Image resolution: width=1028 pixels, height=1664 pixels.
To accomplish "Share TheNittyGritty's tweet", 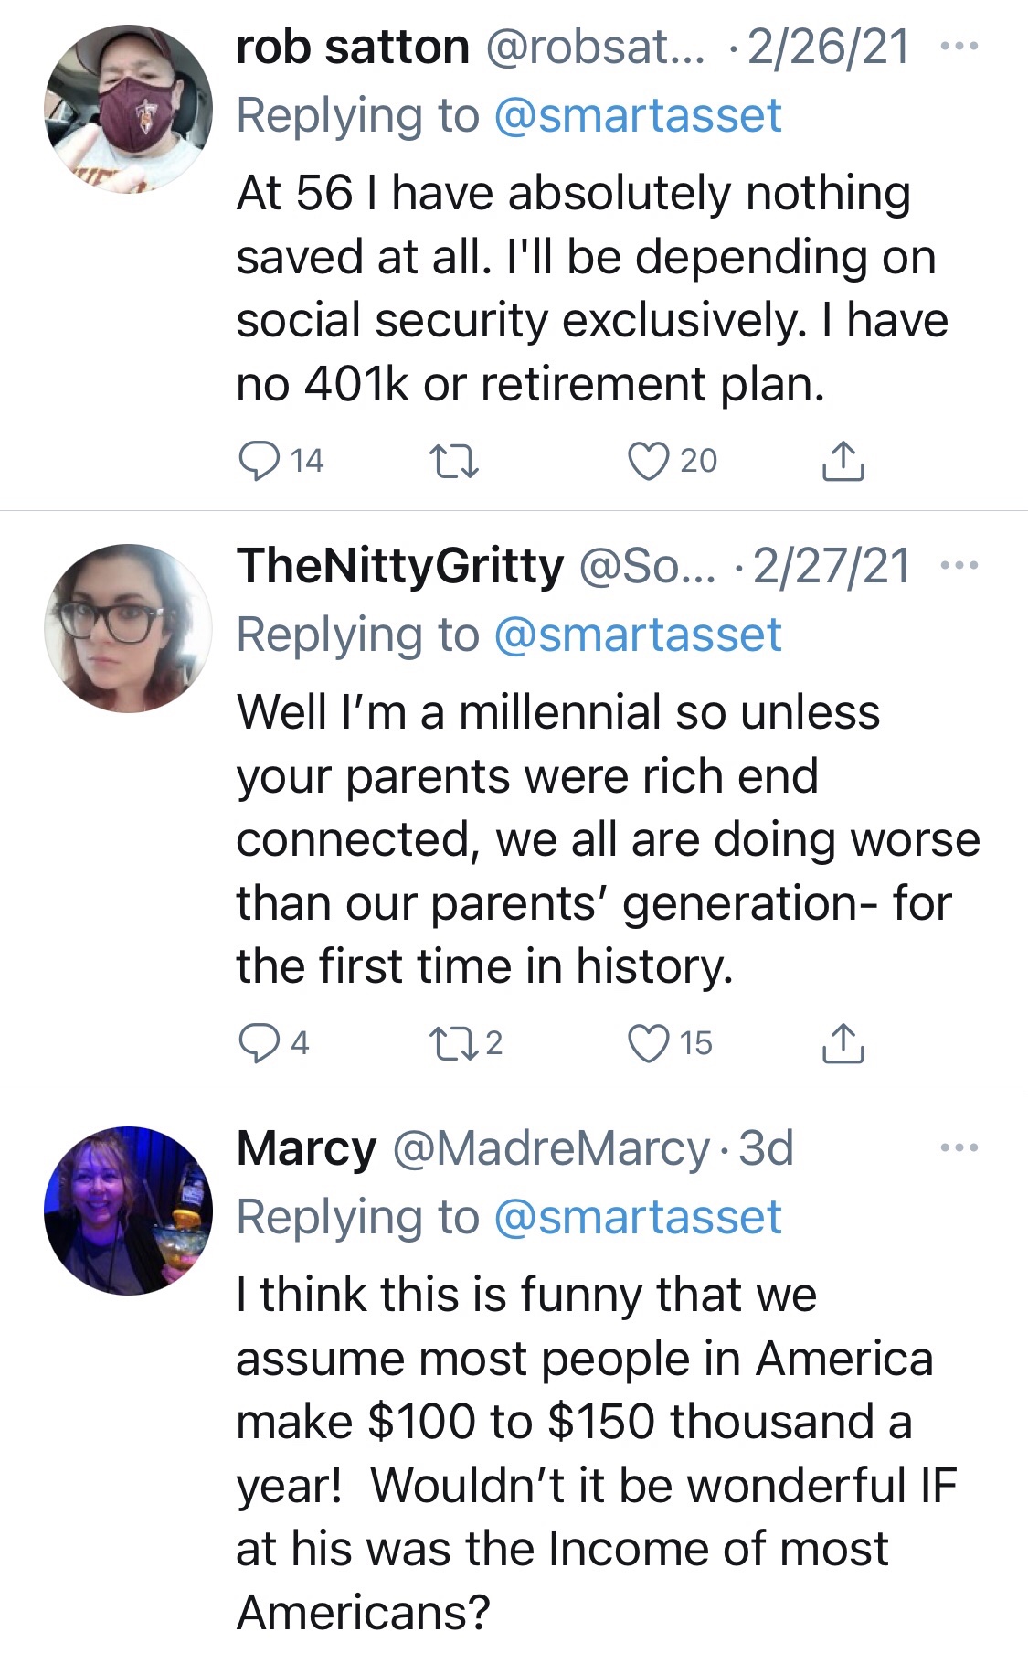I will point(843,1043).
